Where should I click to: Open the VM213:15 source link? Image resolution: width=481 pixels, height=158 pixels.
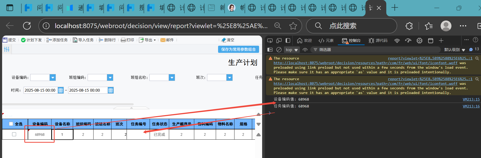(x=471, y=99)
